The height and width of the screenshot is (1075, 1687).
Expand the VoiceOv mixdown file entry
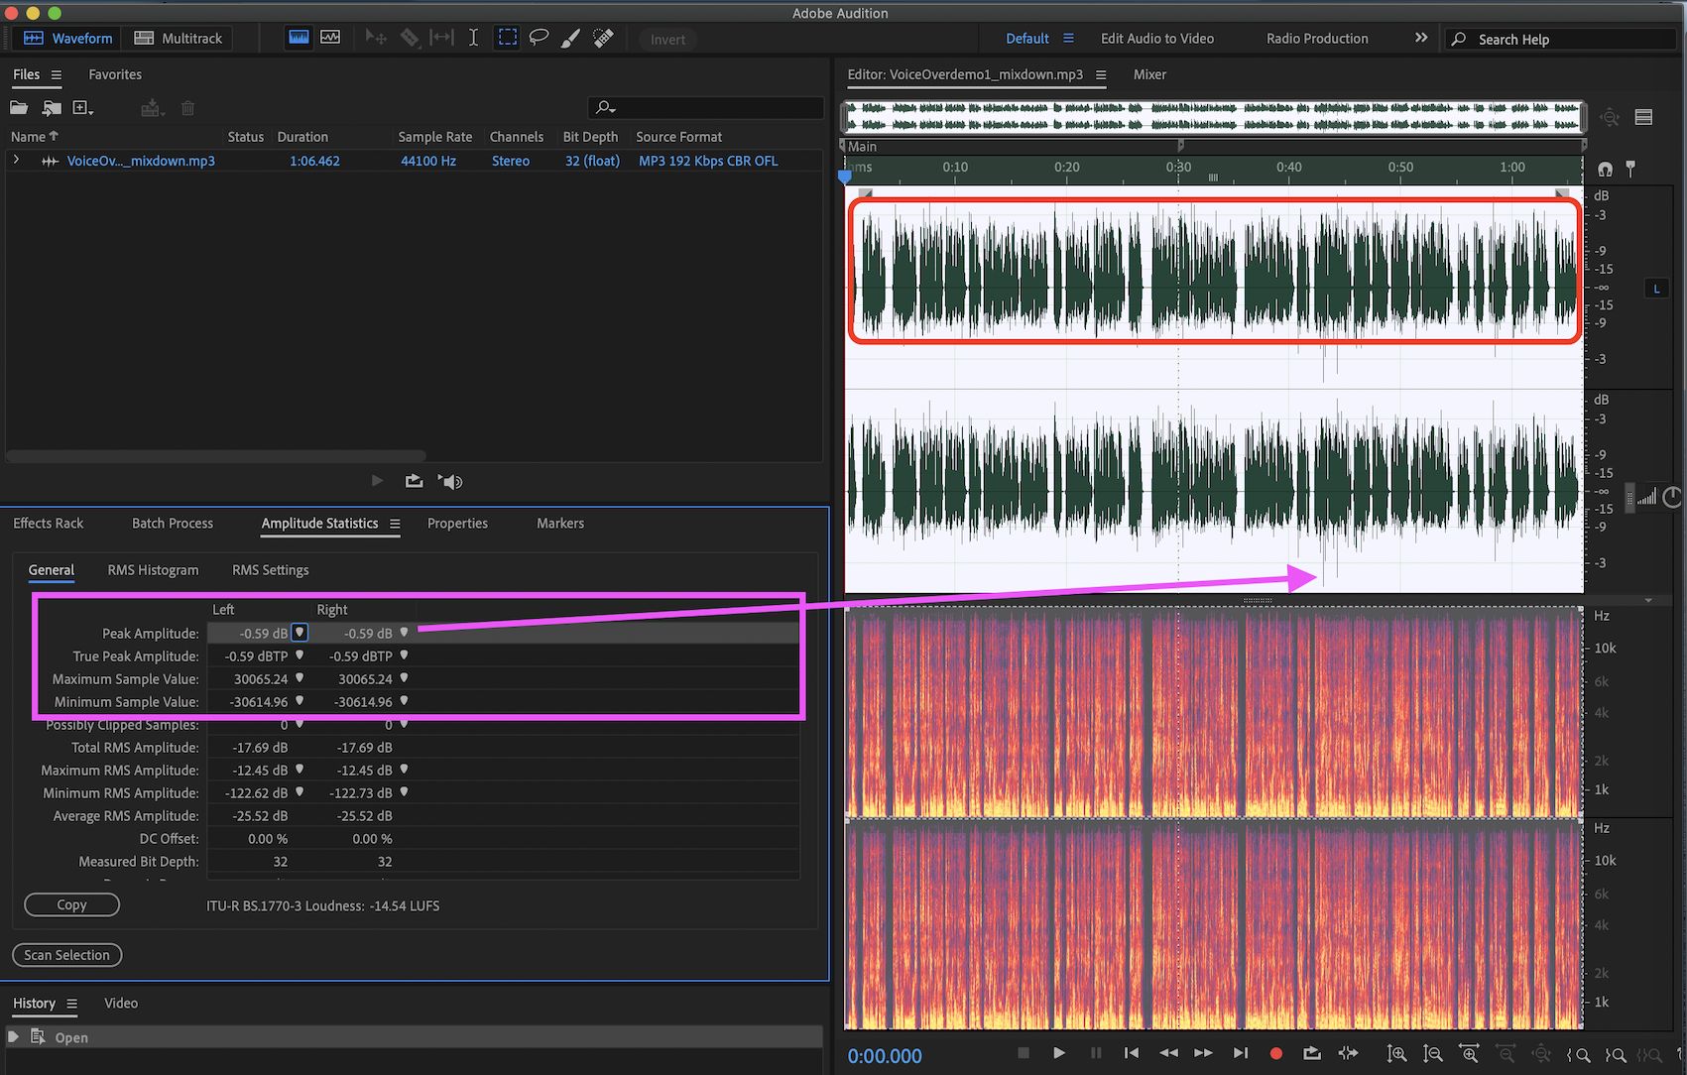[x=16, y=160]
